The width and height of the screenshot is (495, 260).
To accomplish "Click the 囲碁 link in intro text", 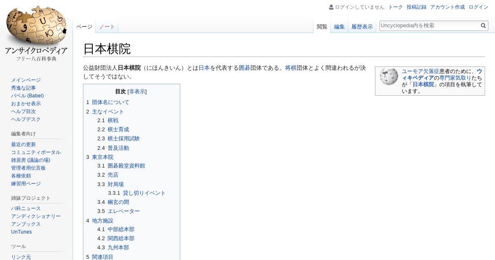I will coord(245,68).
